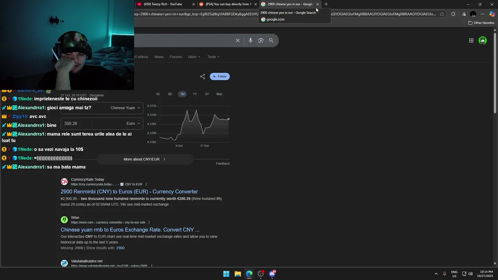Open Wise result options menu
The image size is (498, 280).
pos(149,222)
